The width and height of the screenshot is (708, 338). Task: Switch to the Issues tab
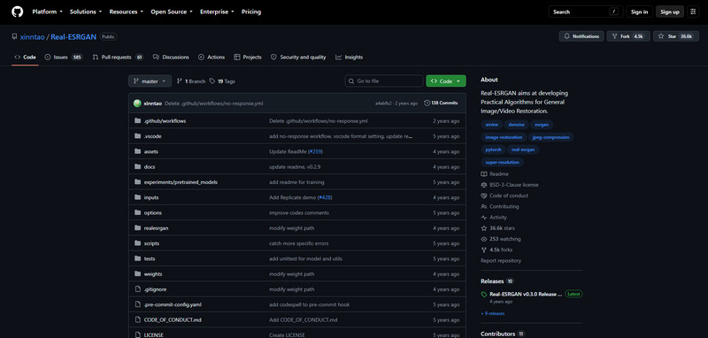pyautogui.click(x=63, y=58)
